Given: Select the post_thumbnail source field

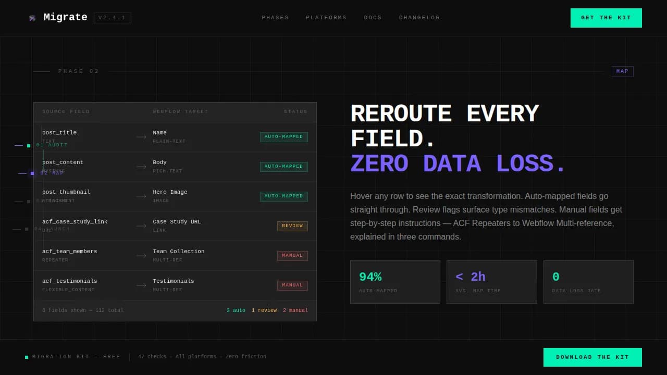Looking at the screenshot, I should point(66,192).
